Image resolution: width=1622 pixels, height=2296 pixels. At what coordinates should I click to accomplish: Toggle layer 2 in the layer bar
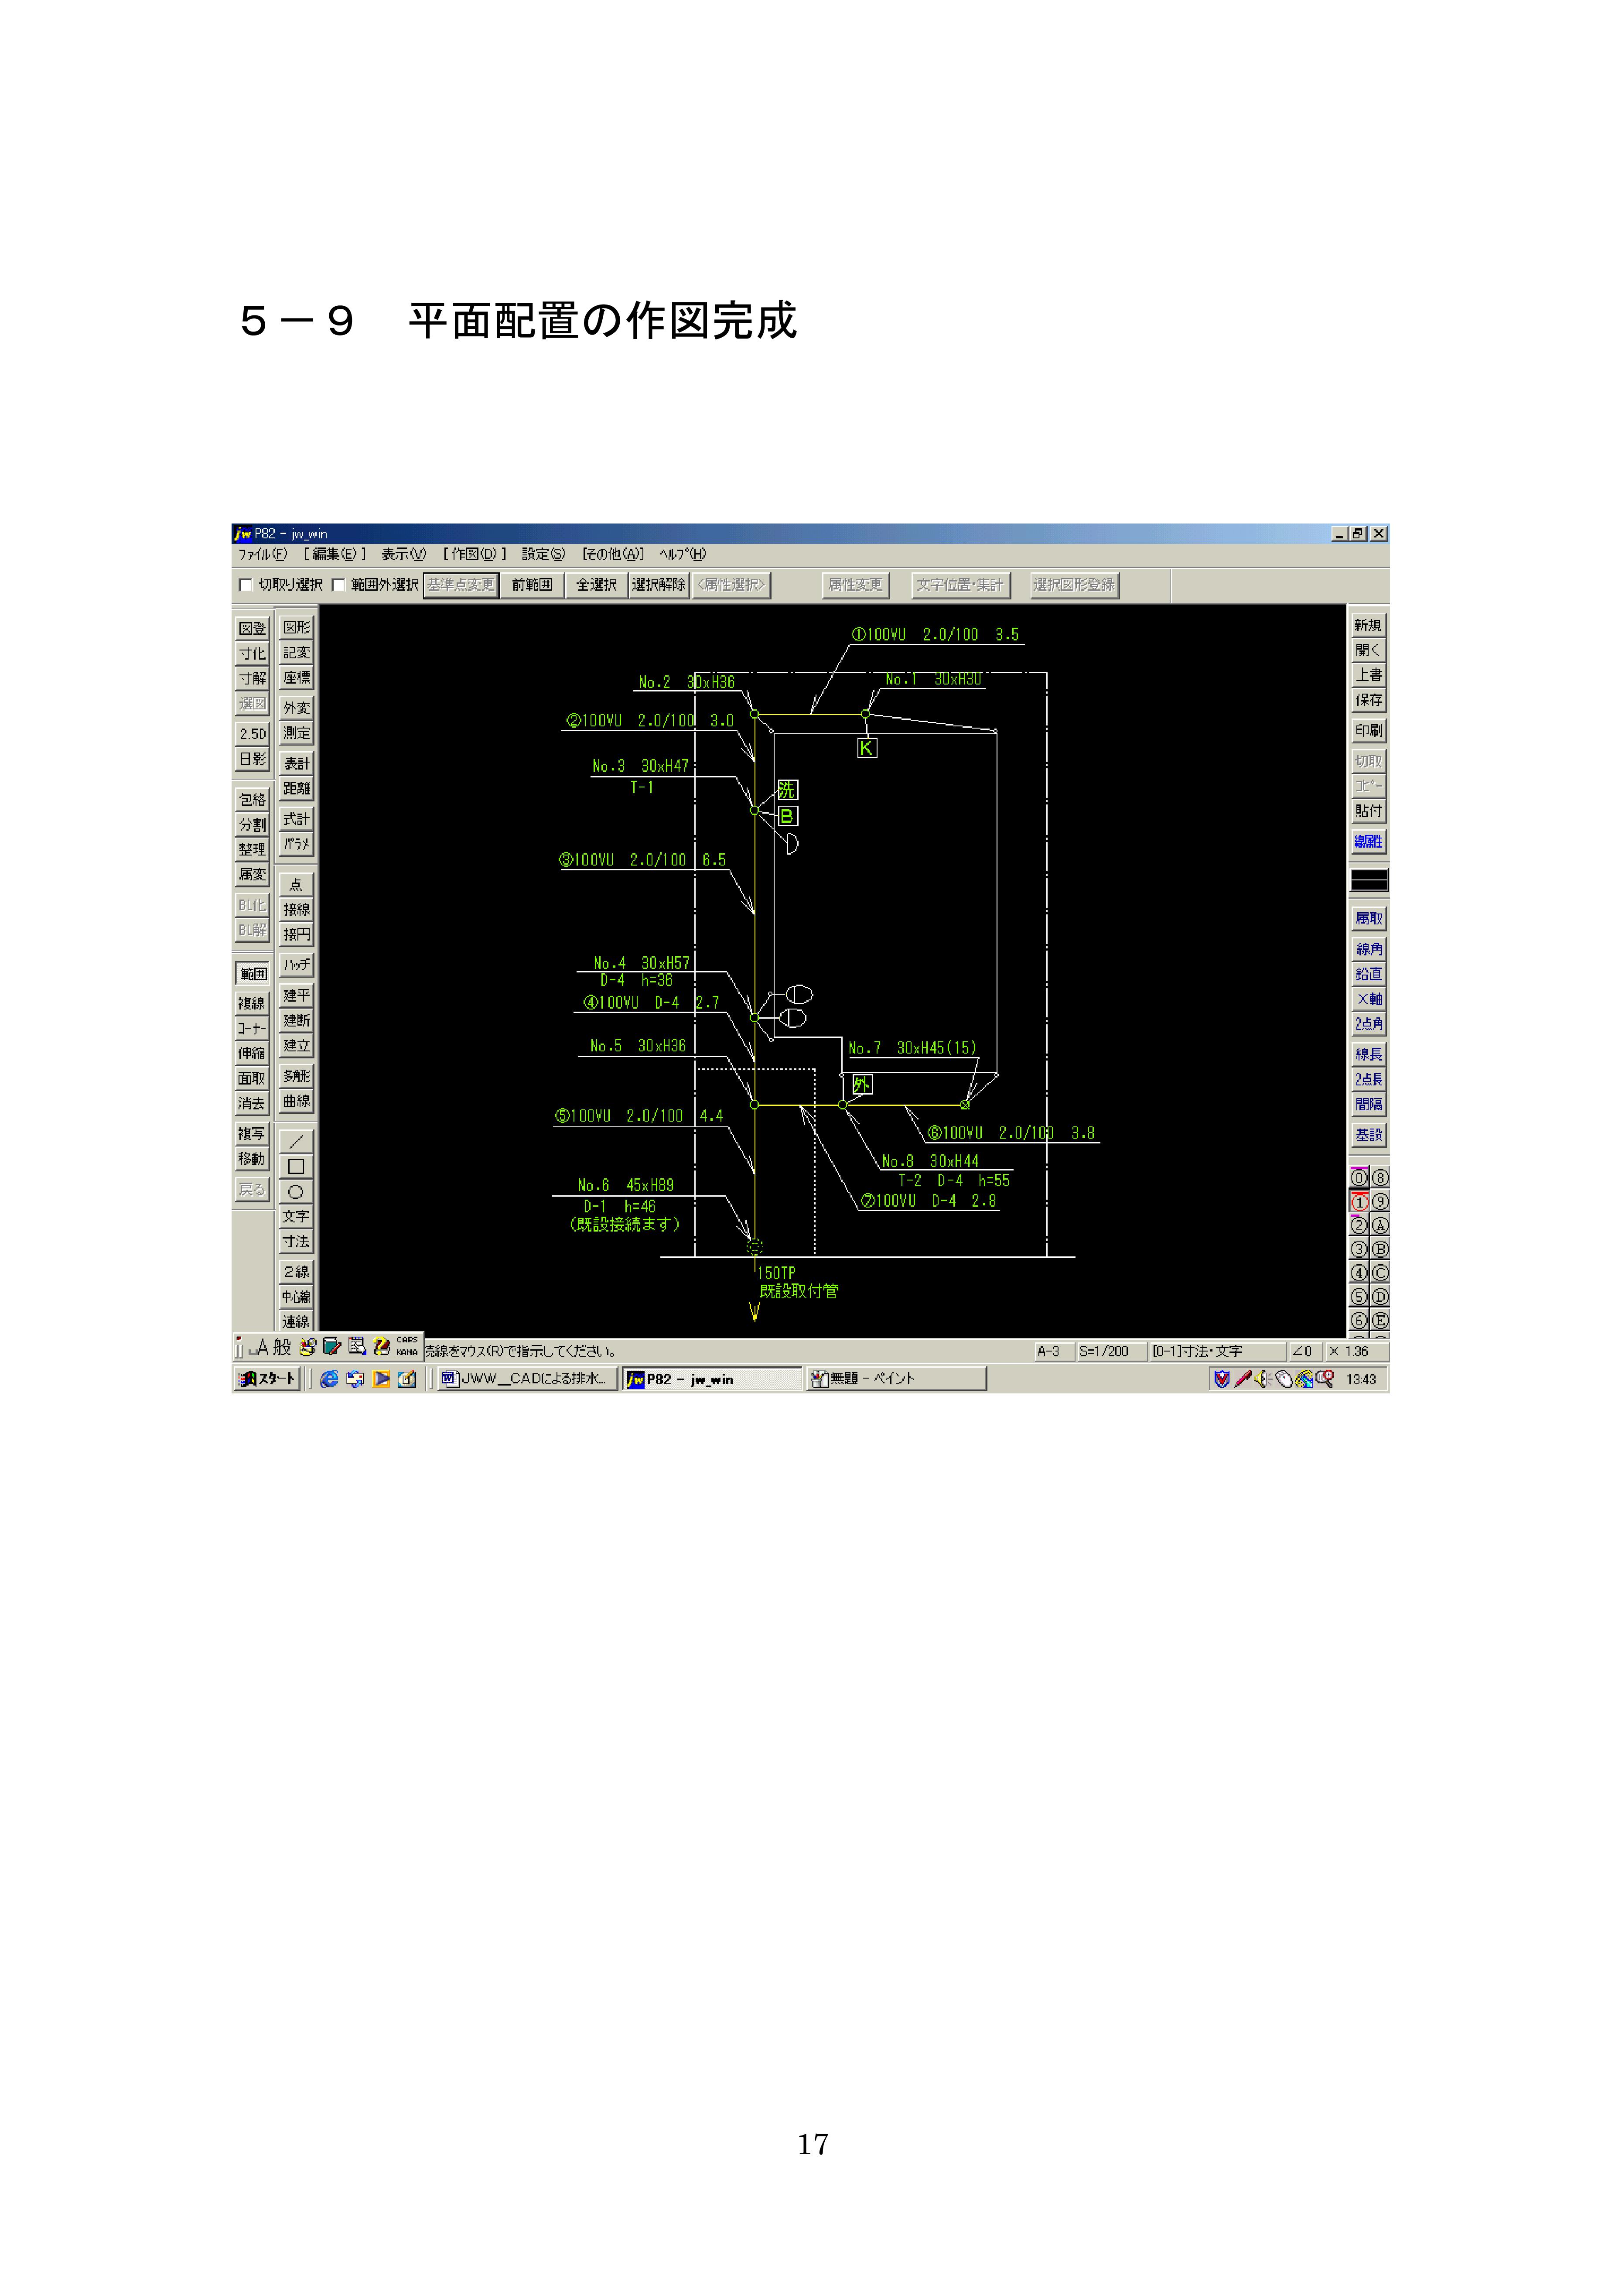coord(1359,1225)
